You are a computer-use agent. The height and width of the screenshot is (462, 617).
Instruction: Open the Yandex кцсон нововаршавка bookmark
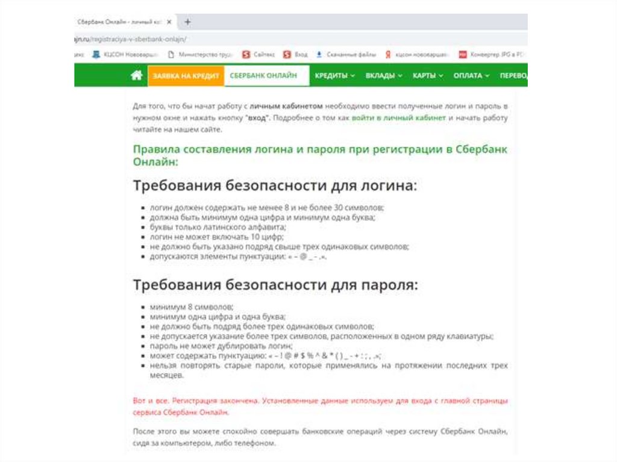416,54
